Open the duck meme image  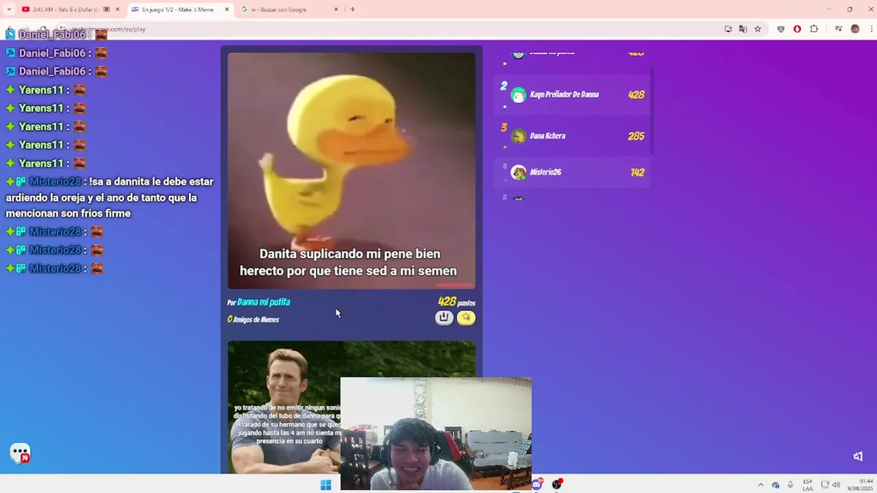tap(351, 170)
